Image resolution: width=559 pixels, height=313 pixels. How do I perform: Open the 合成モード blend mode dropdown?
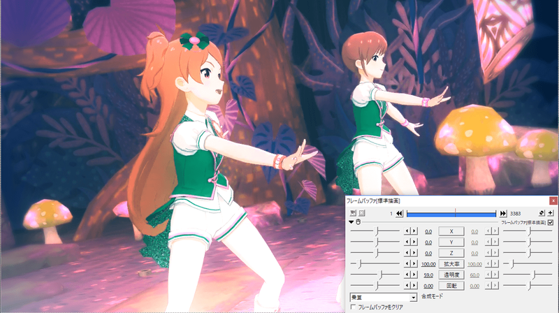click(383, 297)
